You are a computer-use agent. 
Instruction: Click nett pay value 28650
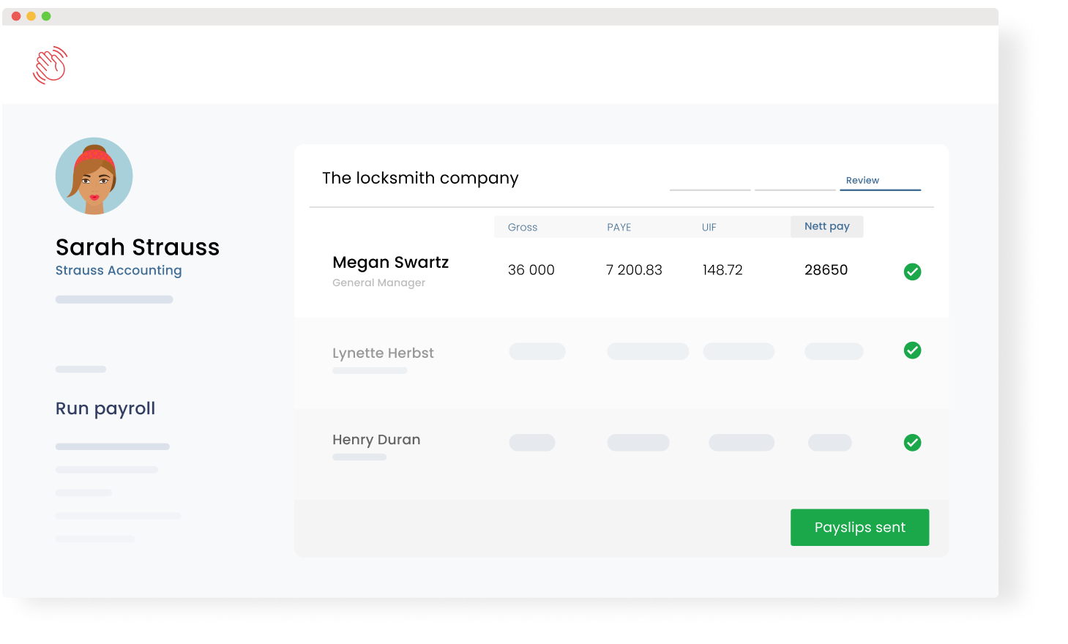pyautogui.click(x=826, y=270)
